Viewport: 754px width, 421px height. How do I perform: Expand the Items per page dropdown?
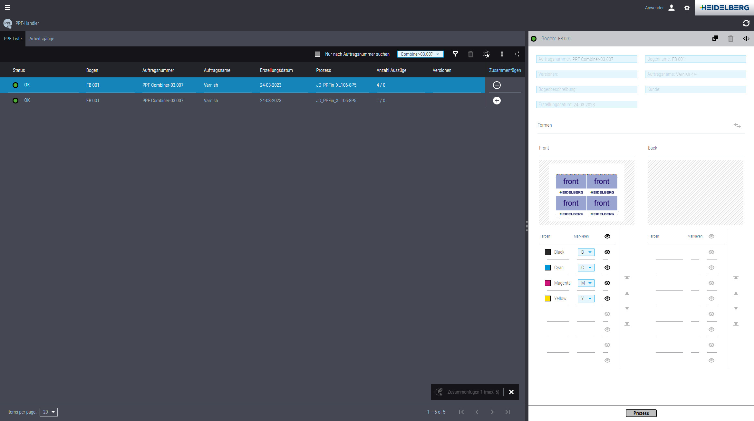(49, 412)
